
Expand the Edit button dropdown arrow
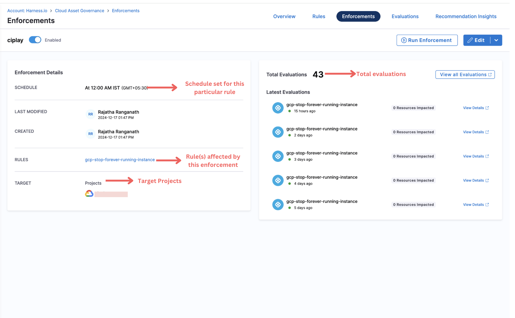[496, 40]
